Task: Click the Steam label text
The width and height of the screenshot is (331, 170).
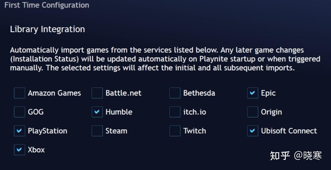Action: click(x=116, y=131)
